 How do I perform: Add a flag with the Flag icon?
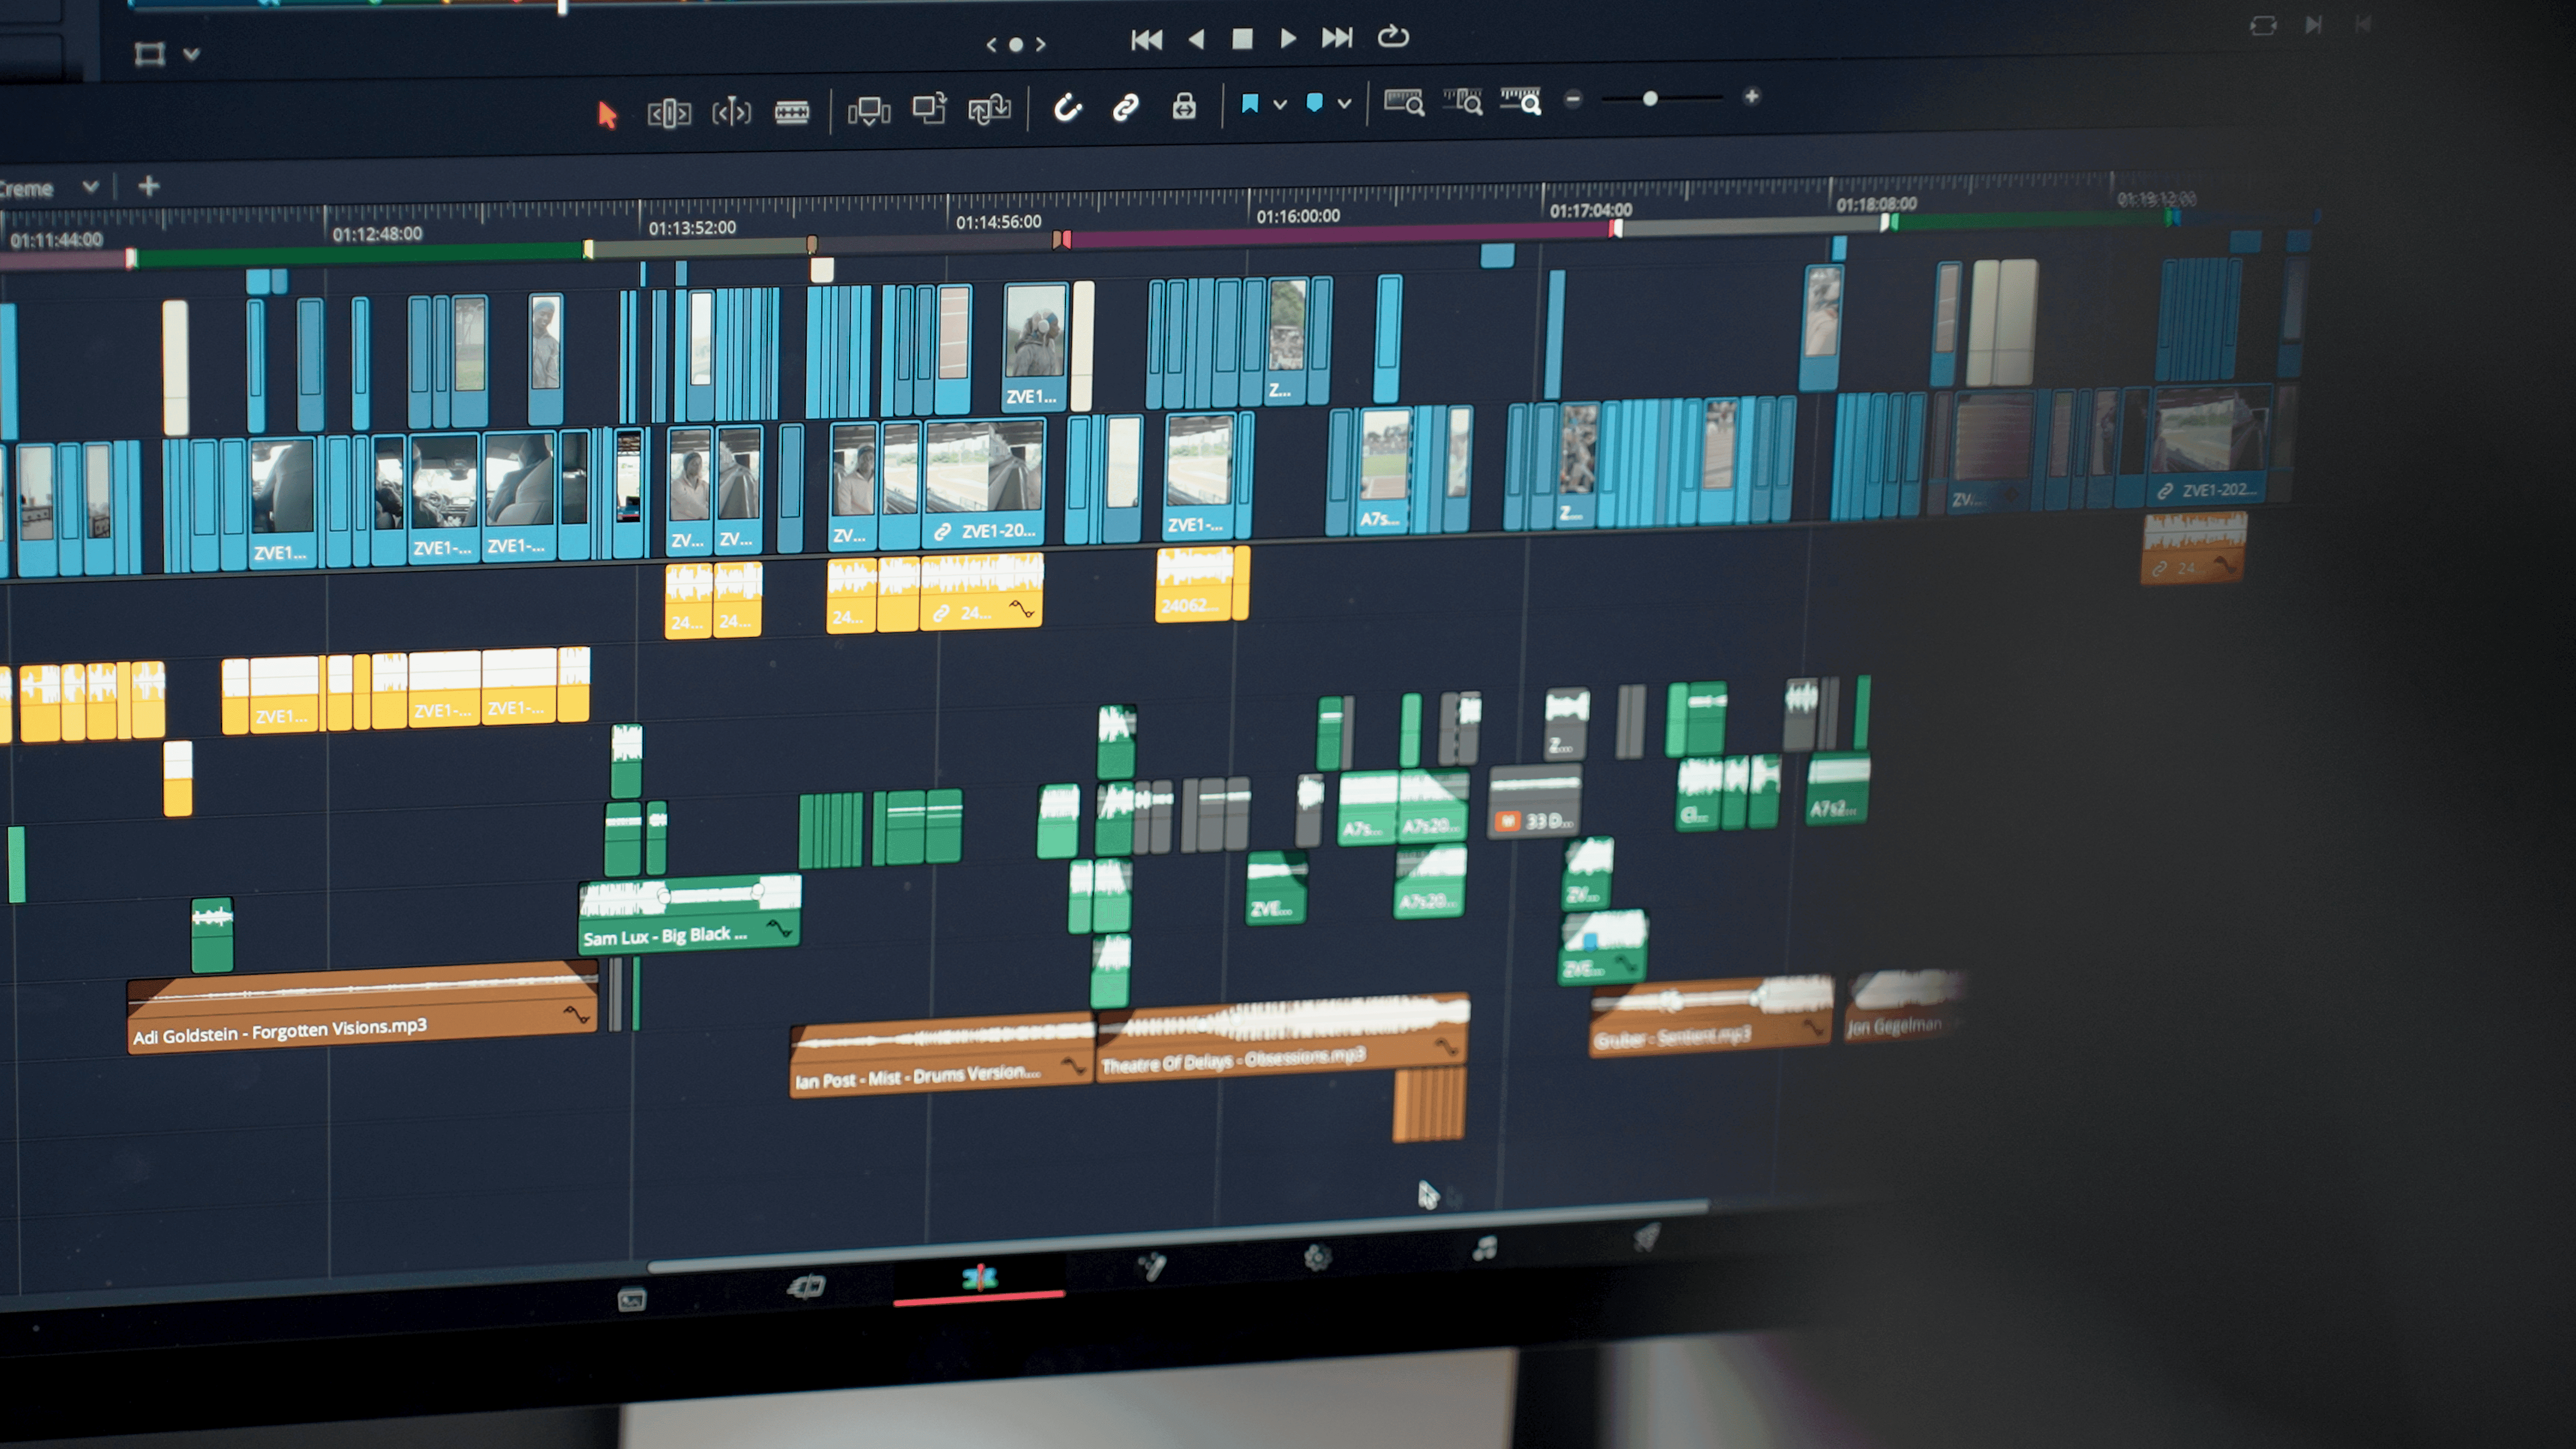(1250, 104)
